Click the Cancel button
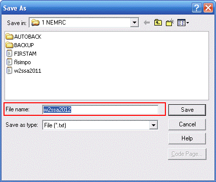This screenshot has height=182, width=216. [x=187, y=124]
